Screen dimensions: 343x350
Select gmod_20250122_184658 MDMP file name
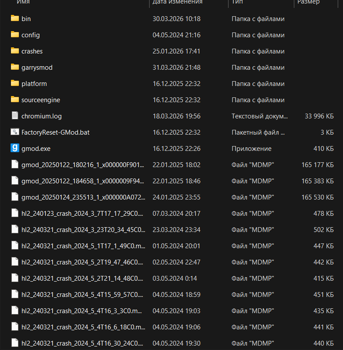click(82, 181)
